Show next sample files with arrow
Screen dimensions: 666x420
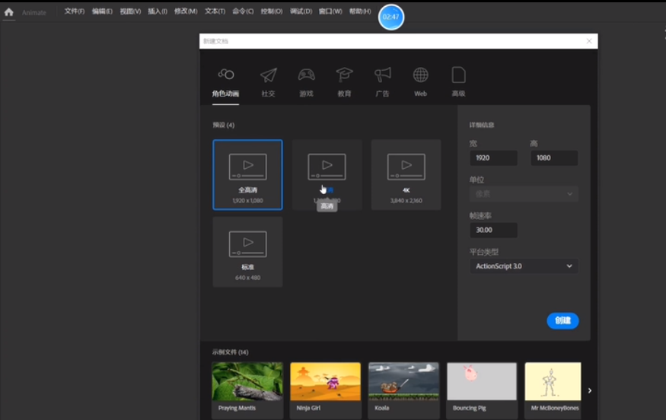coord(590,390)
